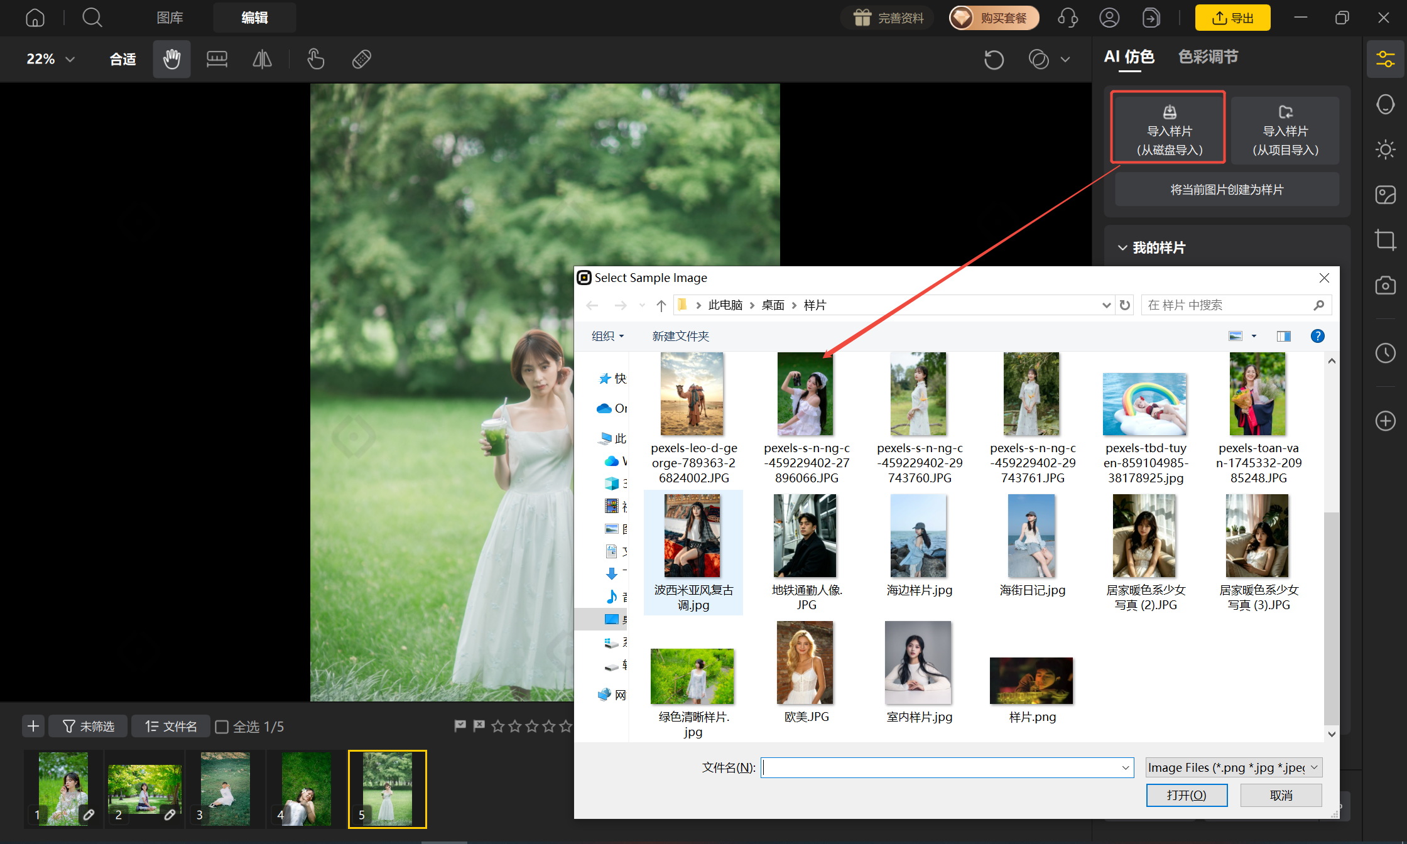1407x844 pixels.
Task: Click the undo reset icon
Action: [x=994, y=60]
